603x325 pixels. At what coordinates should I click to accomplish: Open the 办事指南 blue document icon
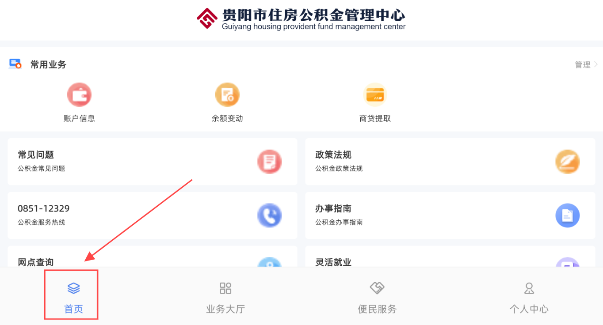coord(568,215)
